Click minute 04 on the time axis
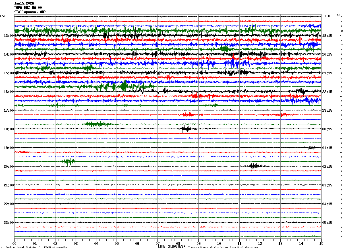 pyautogui.click(x=96, y=243)
